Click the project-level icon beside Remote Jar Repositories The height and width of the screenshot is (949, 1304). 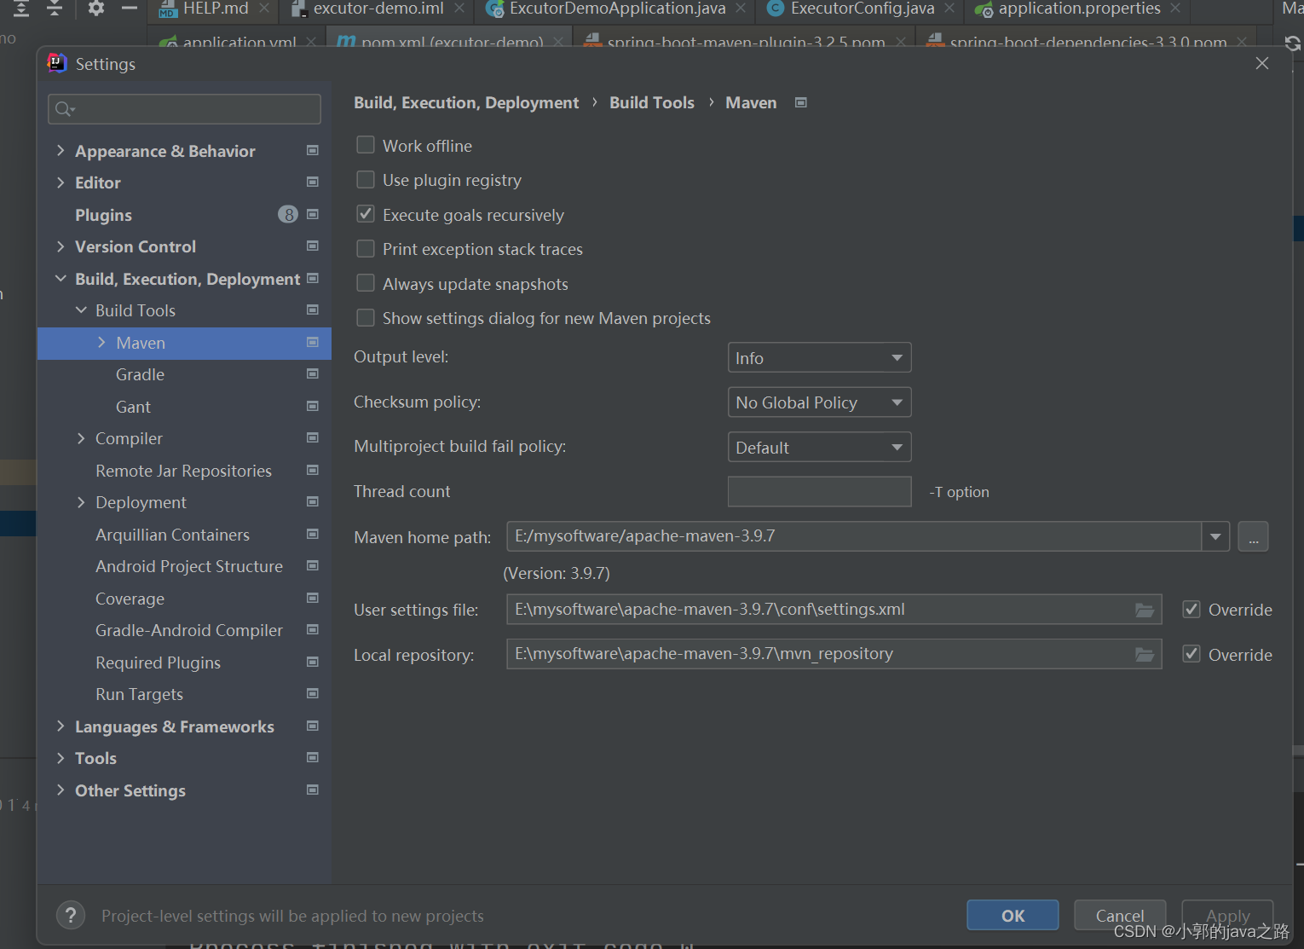(x=313, y=471)
